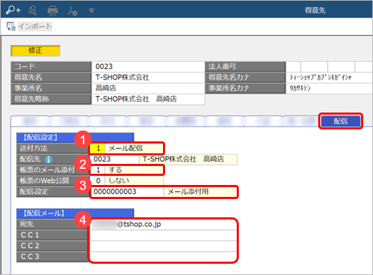
Task: Click 配信設定 code field 0000000003
Action: click(x=126, y=192)
